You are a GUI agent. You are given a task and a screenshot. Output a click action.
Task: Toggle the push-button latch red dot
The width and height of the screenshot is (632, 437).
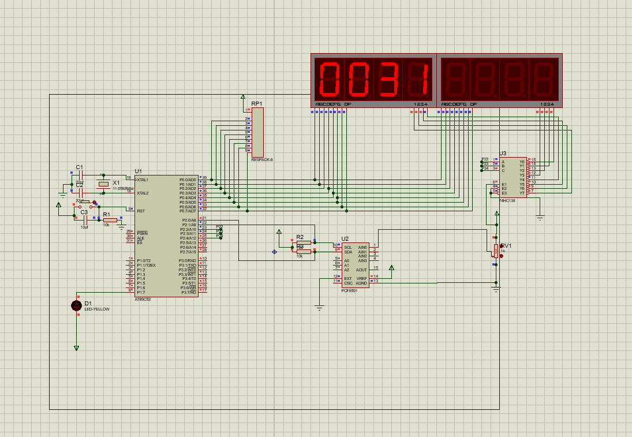point(94,203)
